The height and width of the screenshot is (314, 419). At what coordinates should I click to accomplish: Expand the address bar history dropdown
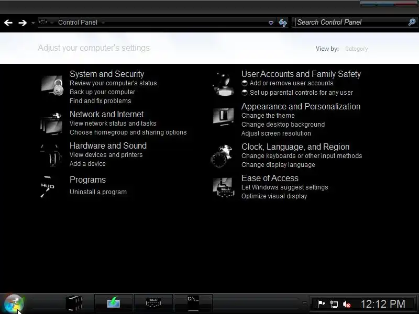[271, 23]
